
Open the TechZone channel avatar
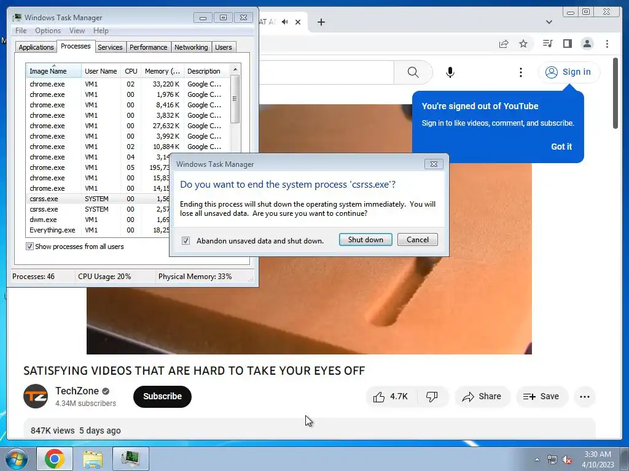tap(35, 396)
